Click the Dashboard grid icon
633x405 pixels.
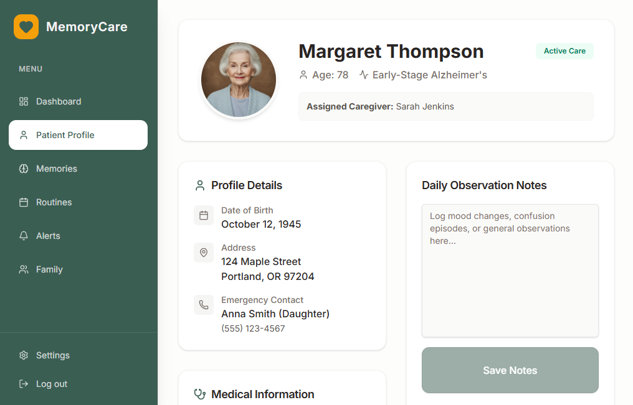pos(24,101)
